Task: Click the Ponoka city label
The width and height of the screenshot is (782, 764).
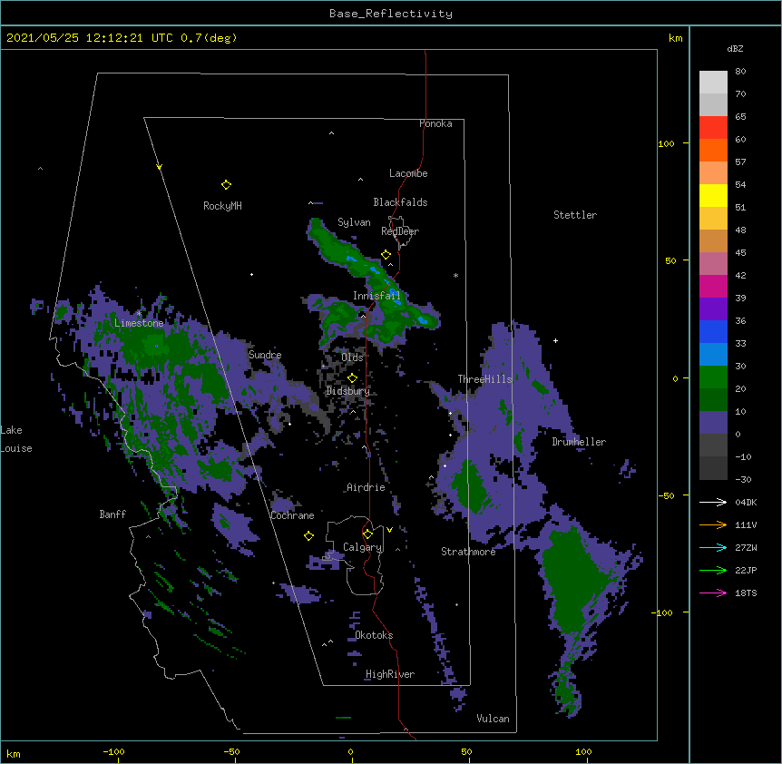Action: click(435, 123)
